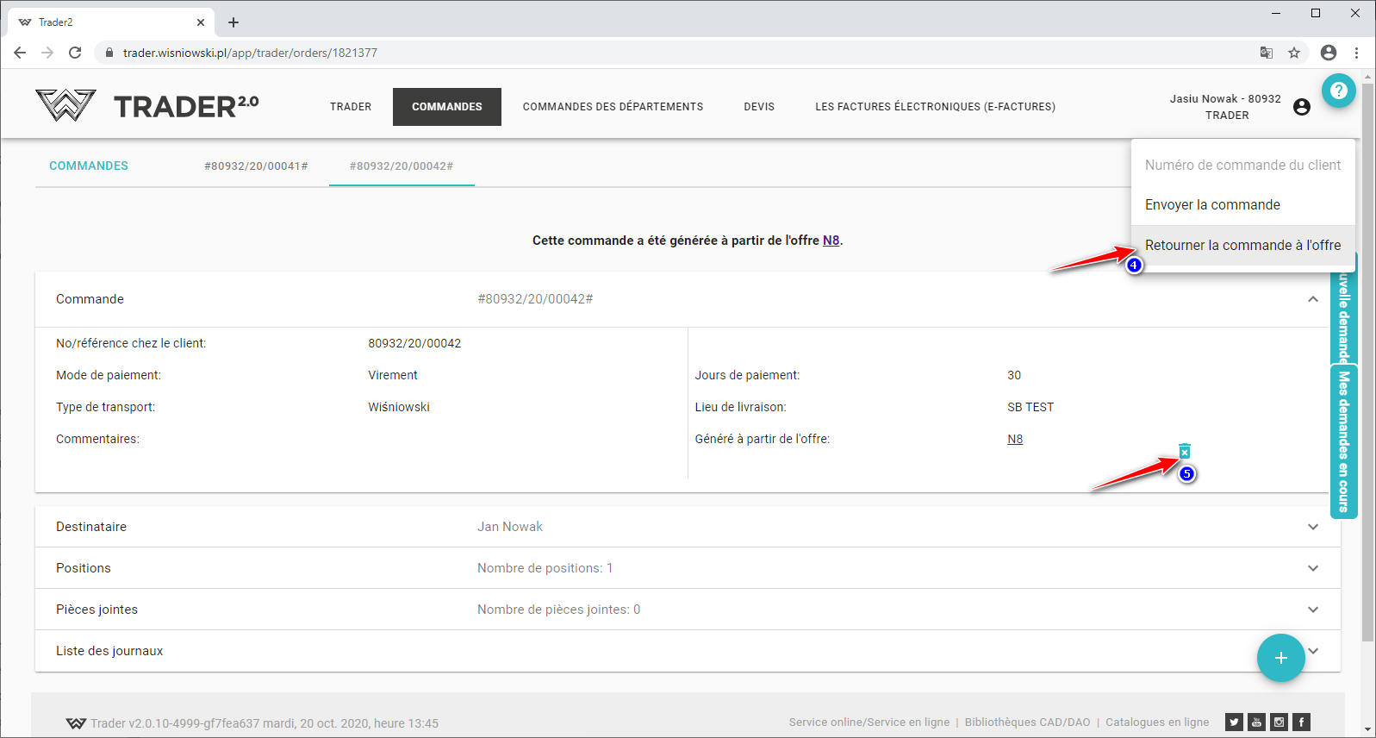Expand the Pièces jointes section
This screenshot has width=1376, height=738.
(1312, 610)
